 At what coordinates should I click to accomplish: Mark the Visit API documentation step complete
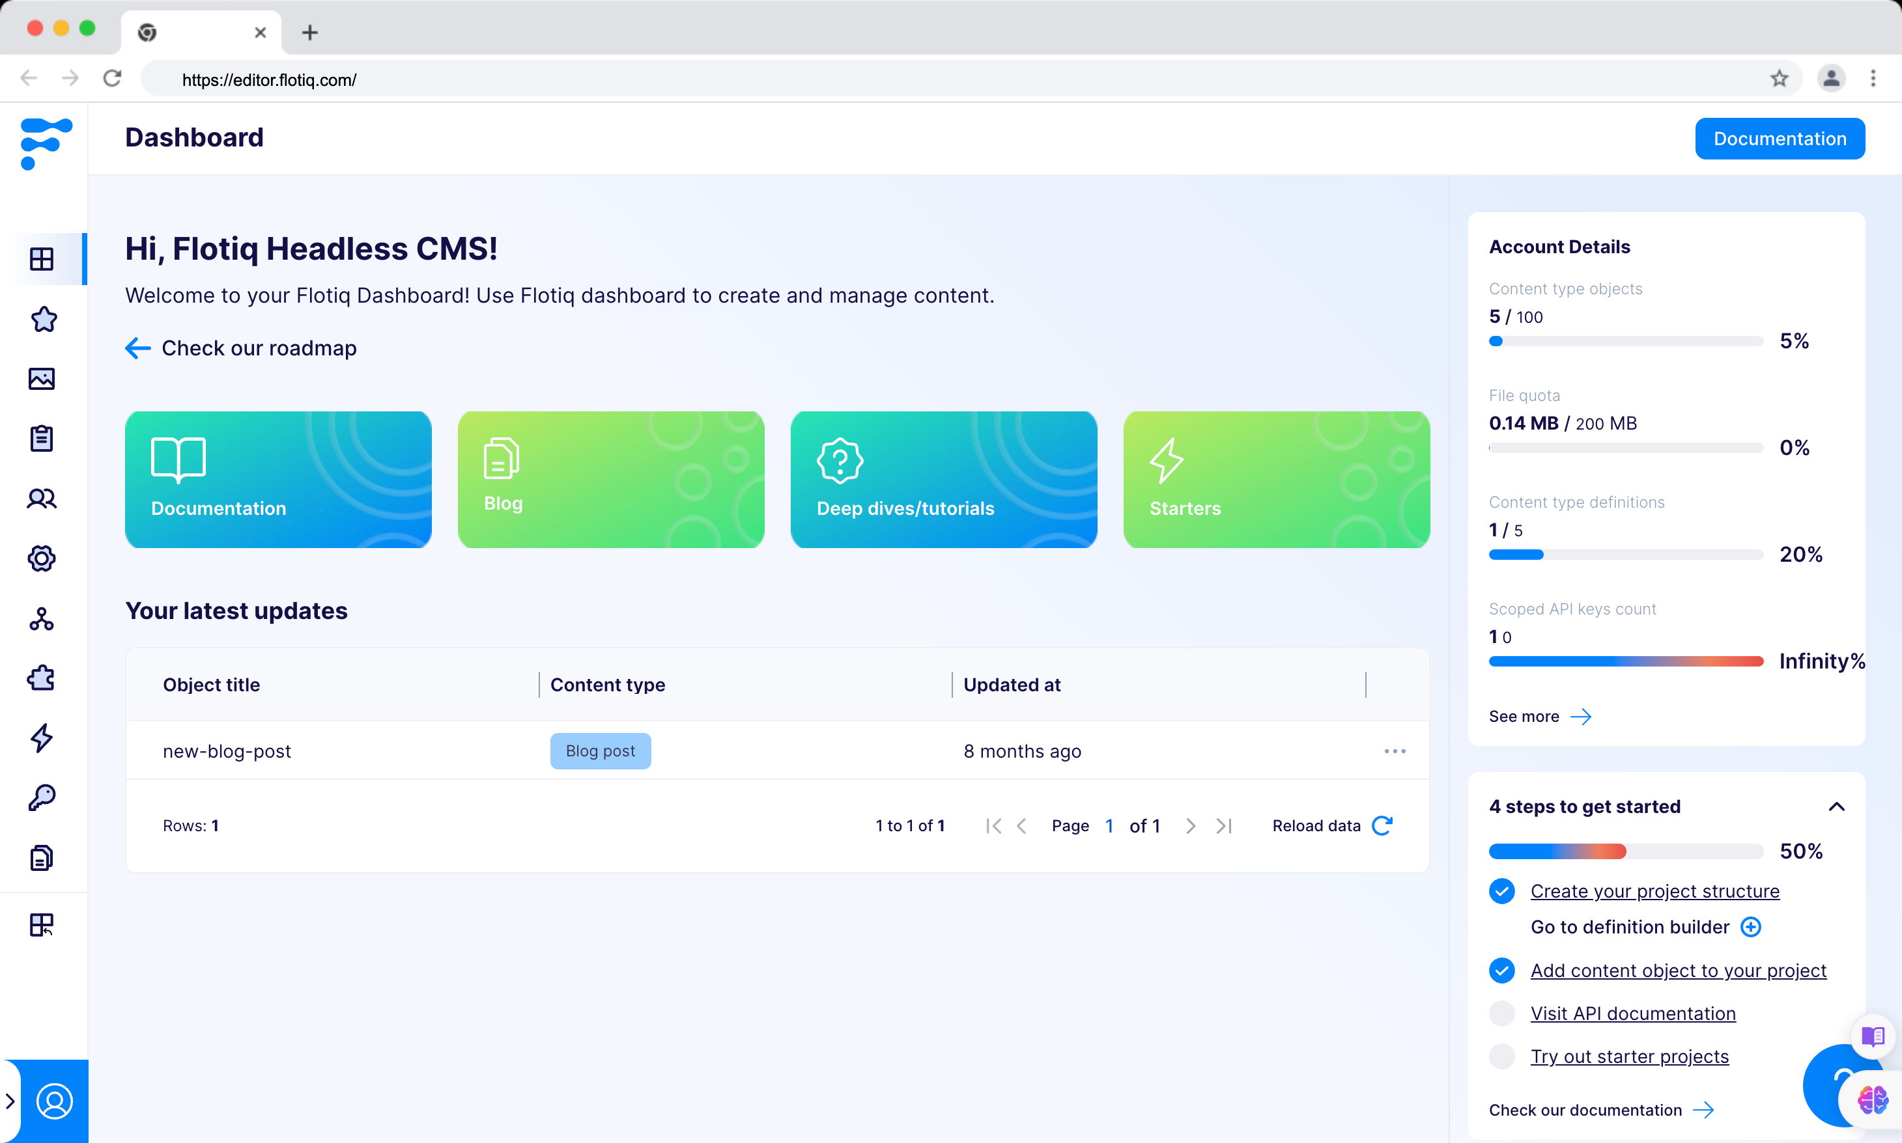click(x=1503, y=1013)
